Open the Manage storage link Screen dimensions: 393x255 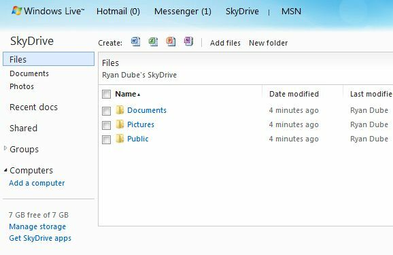37,226
